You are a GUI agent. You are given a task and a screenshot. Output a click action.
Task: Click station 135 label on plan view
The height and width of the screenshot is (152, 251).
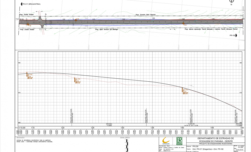coord(153,18)
